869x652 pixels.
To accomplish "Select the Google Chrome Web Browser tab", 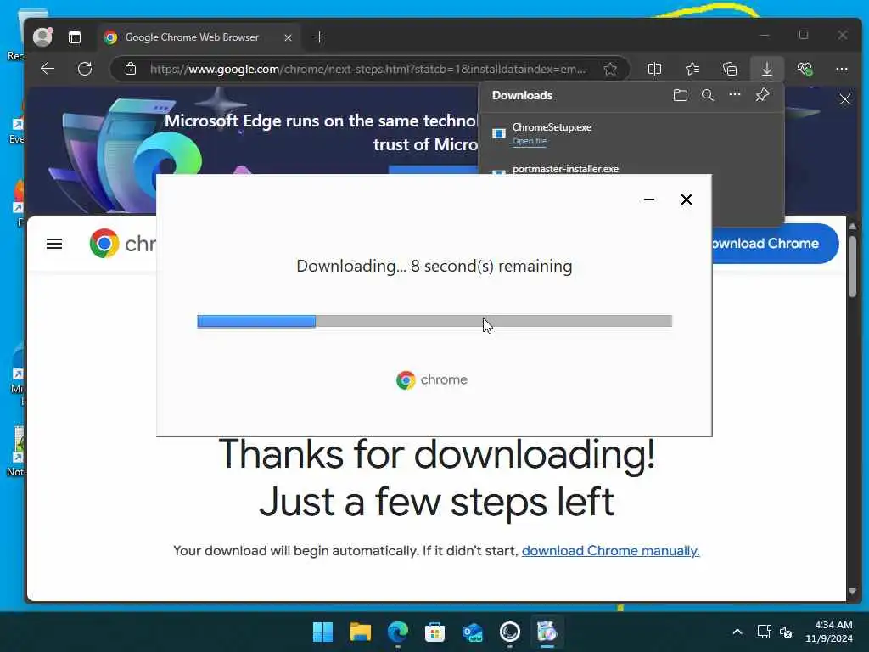I will point(191,37).
